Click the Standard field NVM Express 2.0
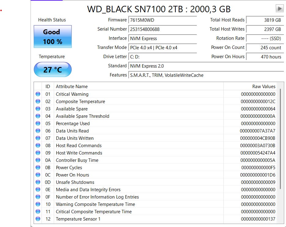Screen dimensions: 286x227 pyautogui.click(x=206, y=66)
